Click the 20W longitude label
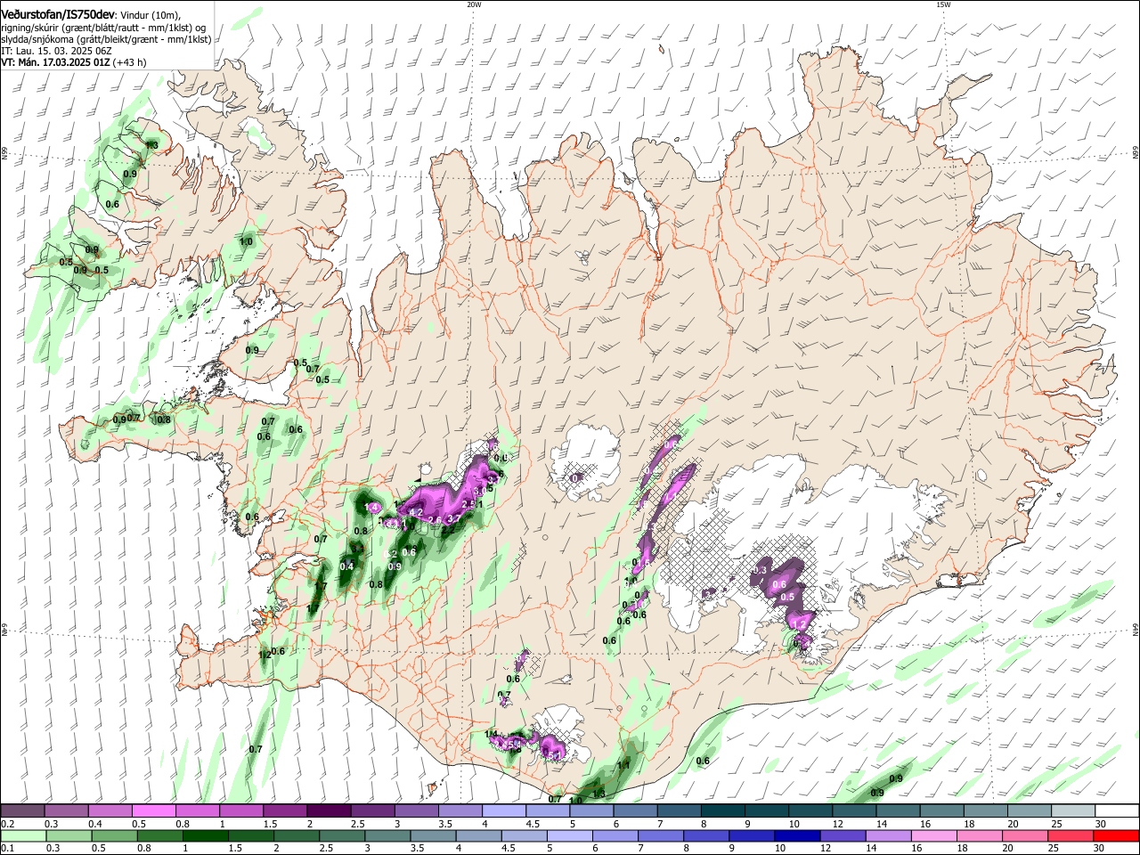This screenshot has height=855, width=1140. click(474, 4)
